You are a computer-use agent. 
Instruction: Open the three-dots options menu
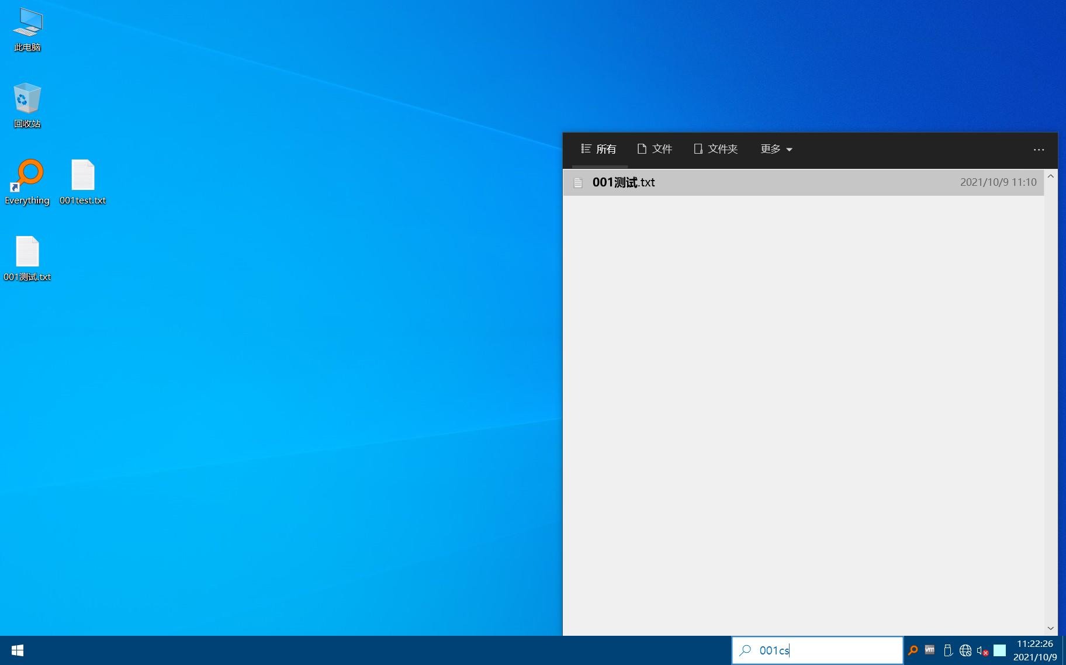[1039, 150]
